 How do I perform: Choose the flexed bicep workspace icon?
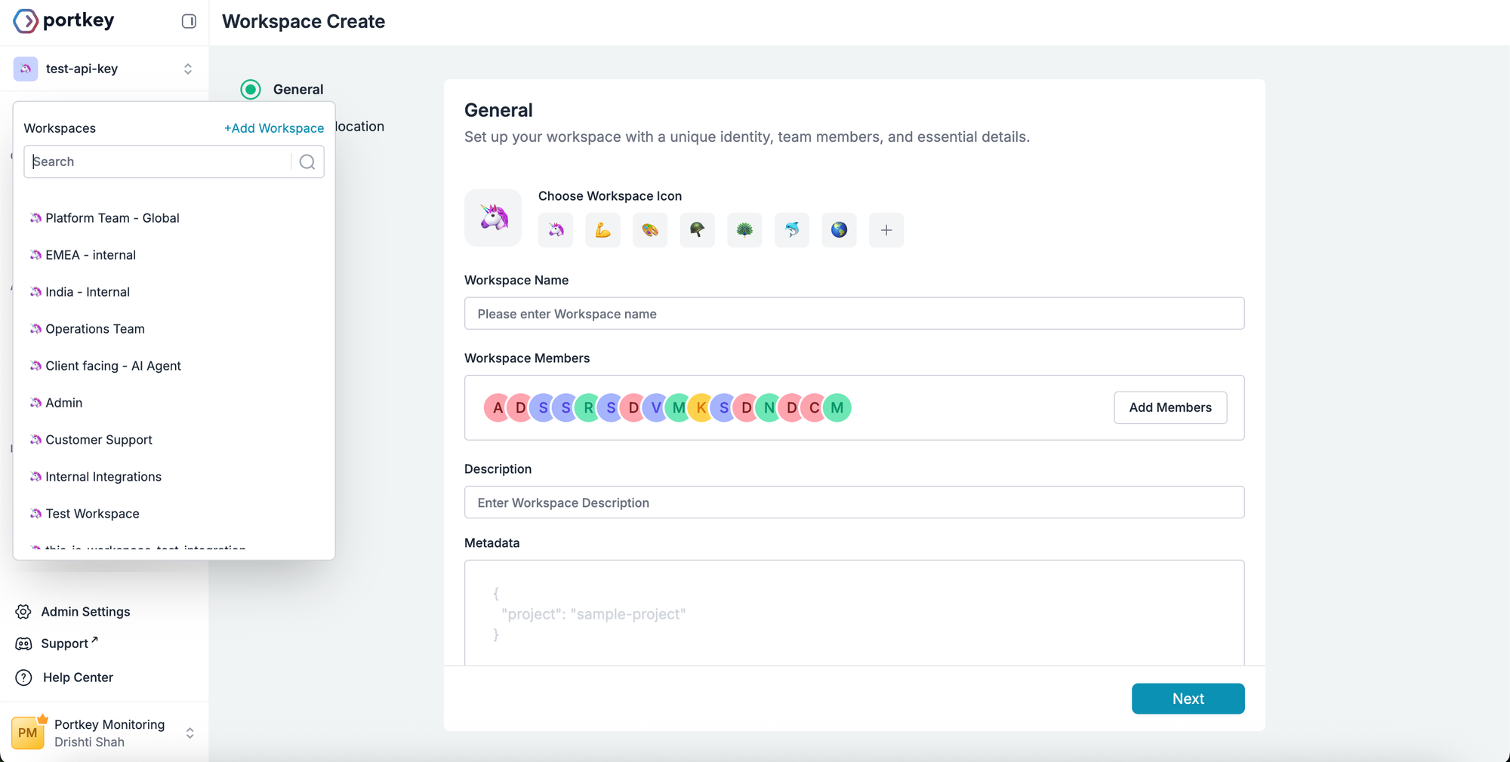coord(602,230)
